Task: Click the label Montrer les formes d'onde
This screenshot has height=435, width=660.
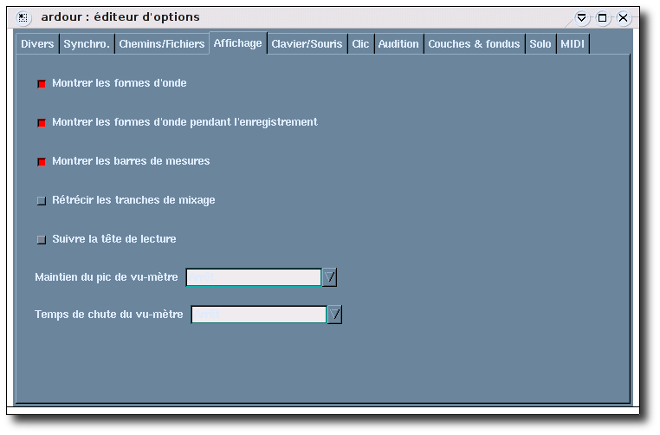Action: tap(120, 83)
